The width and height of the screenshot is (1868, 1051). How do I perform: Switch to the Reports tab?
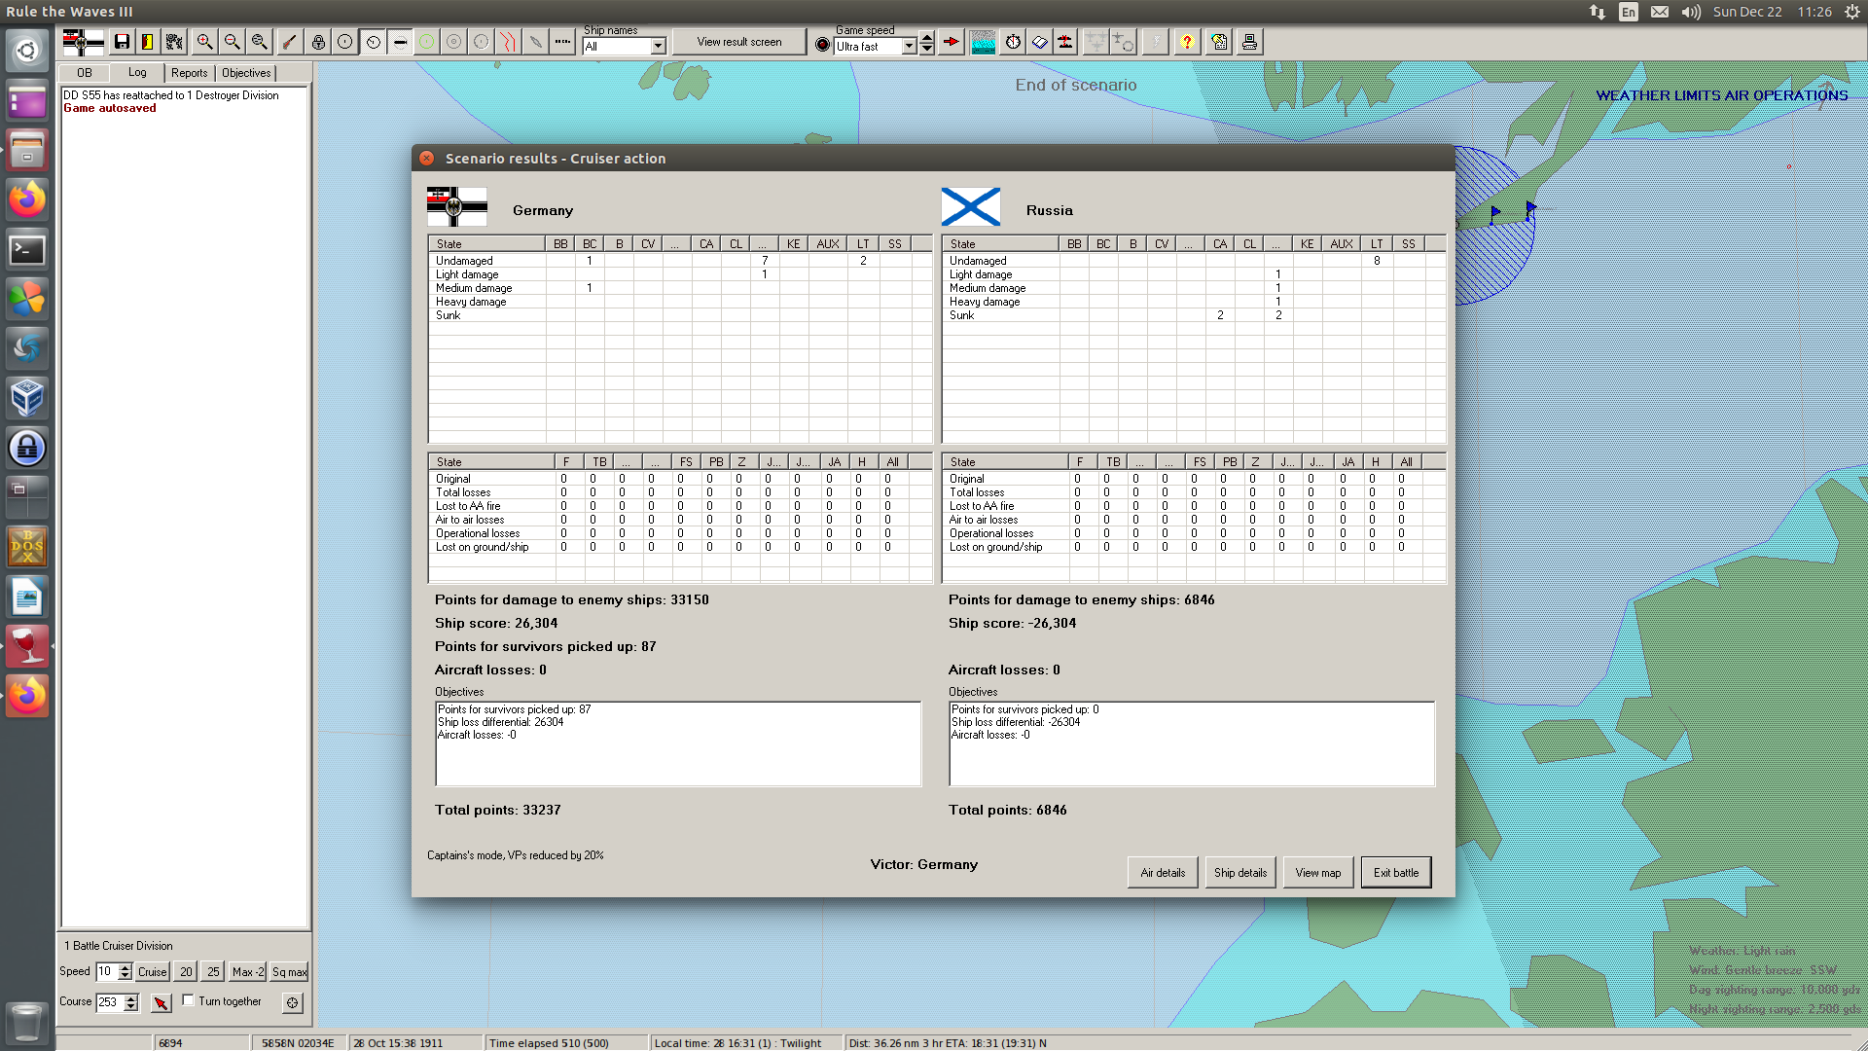pyautogui.click(x=190, y=73)
